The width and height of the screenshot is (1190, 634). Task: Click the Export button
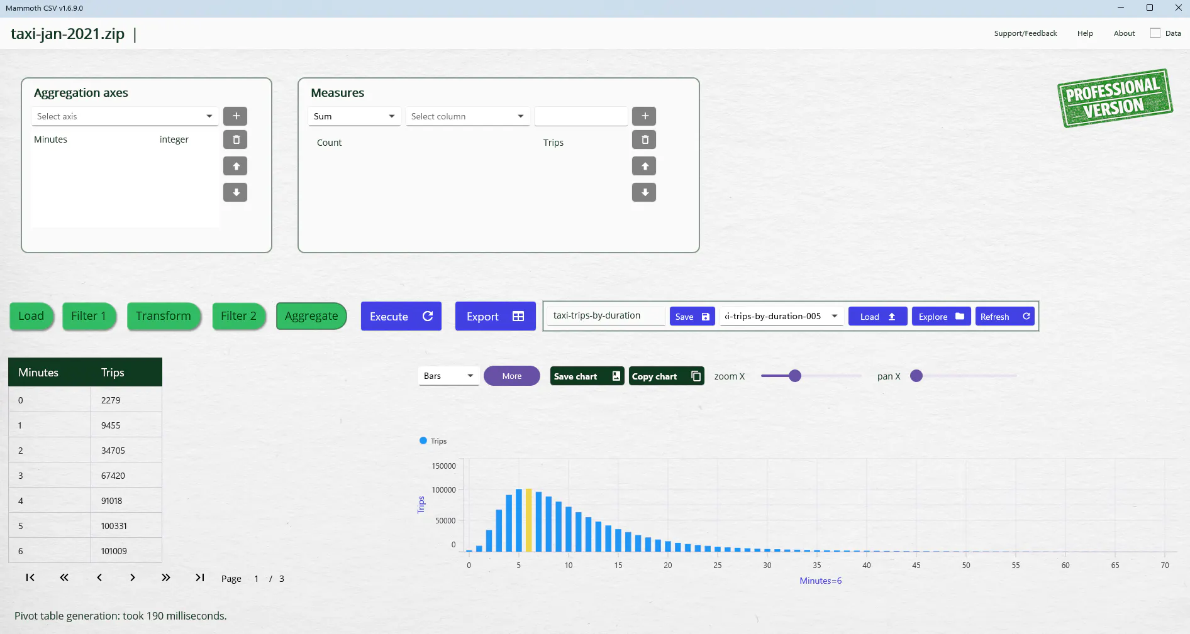(x=496, y=316)
